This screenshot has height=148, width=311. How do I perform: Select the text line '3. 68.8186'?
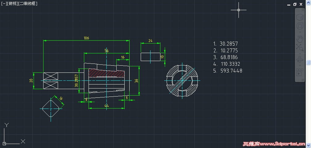(226, 57)
